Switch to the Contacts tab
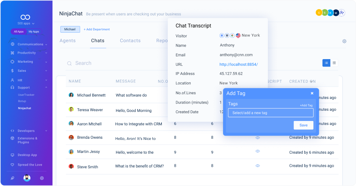 [130, 41]
